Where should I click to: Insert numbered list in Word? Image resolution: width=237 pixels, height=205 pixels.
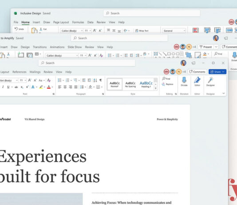(x=67, y=80)
